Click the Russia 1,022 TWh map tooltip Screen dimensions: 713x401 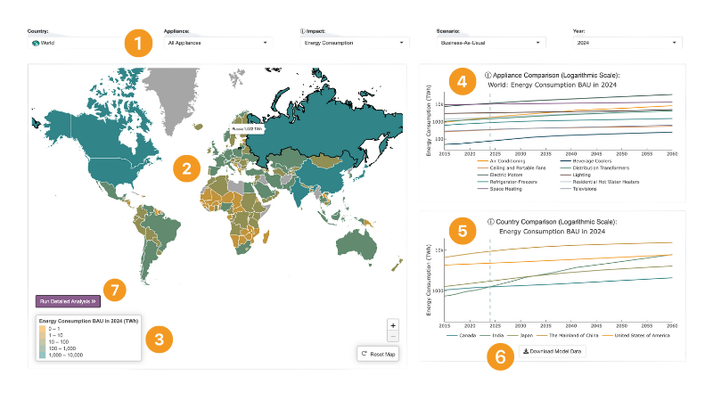pos(247,129)
